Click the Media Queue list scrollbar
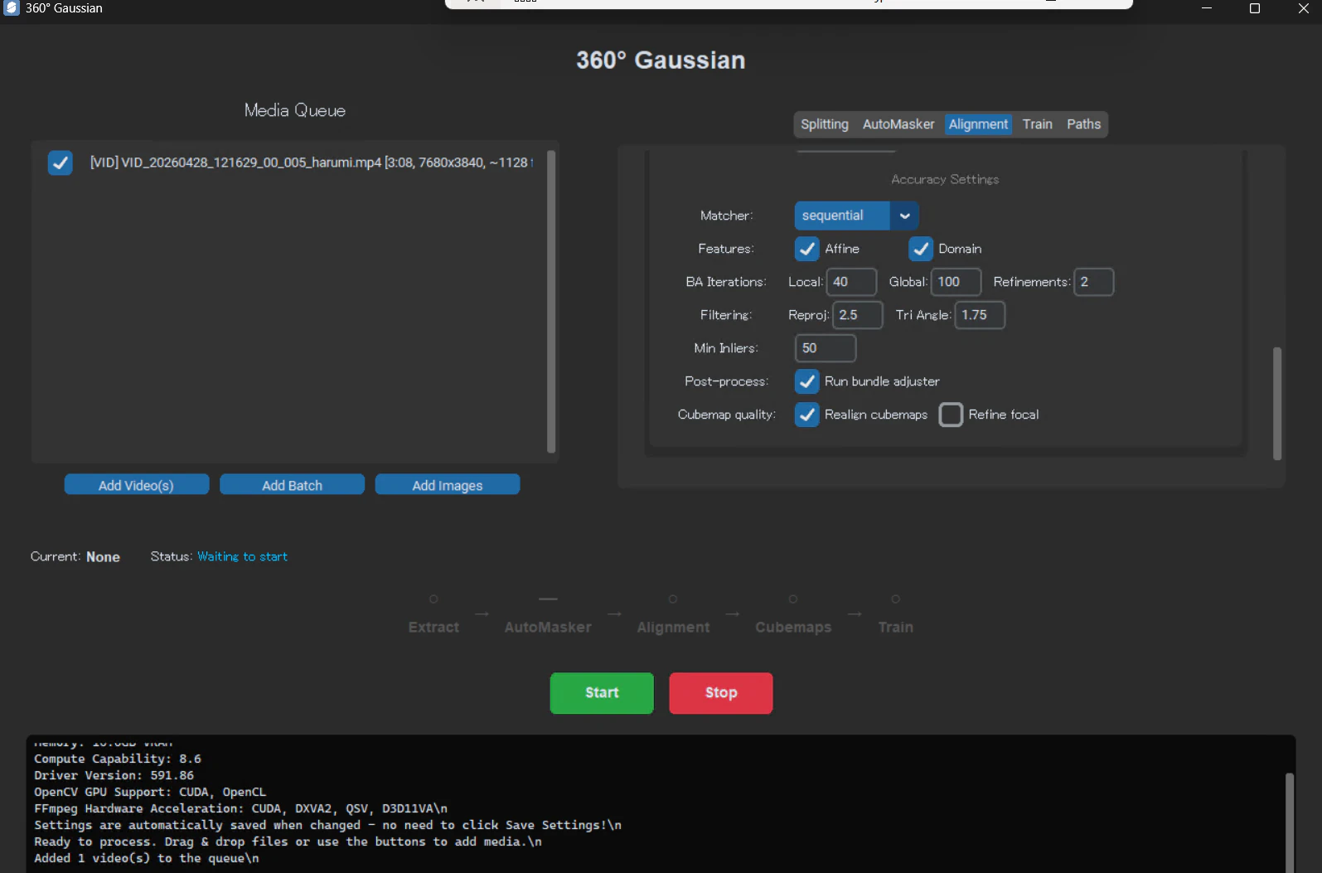 point(551,301)
